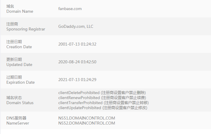Click the clientRenewProhibited status line

[x=102, y=98]
